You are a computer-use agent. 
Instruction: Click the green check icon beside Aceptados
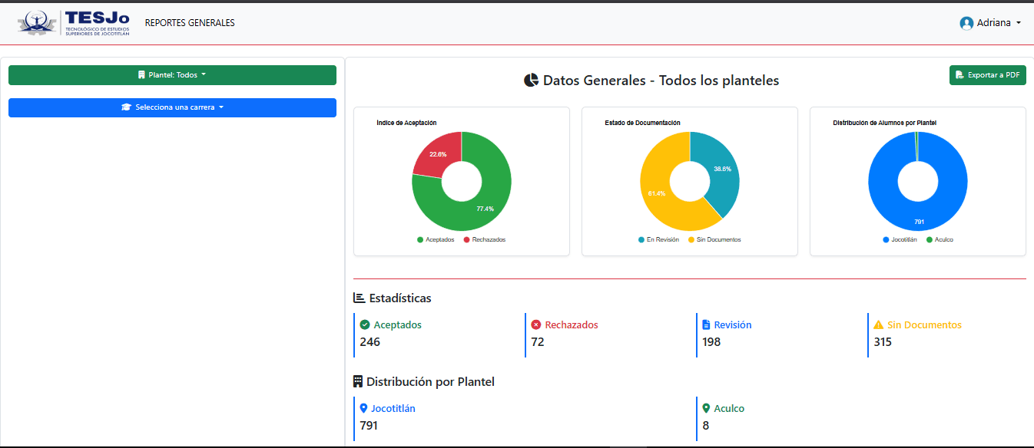pyautogui.click(x=365, y=324)
